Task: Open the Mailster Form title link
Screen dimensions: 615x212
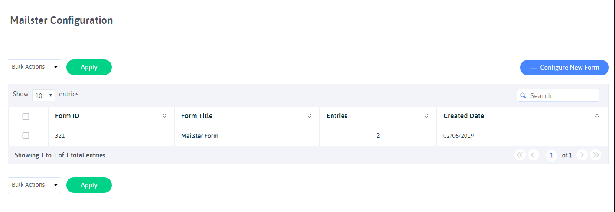Action: tap(200, 136)
